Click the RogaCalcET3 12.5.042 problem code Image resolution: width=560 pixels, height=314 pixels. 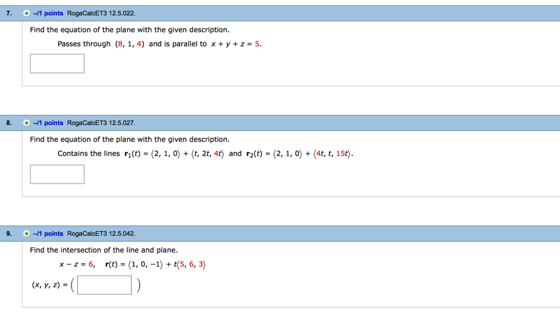coord(101,234)
